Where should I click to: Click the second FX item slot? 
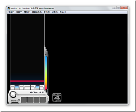[30, 100]
